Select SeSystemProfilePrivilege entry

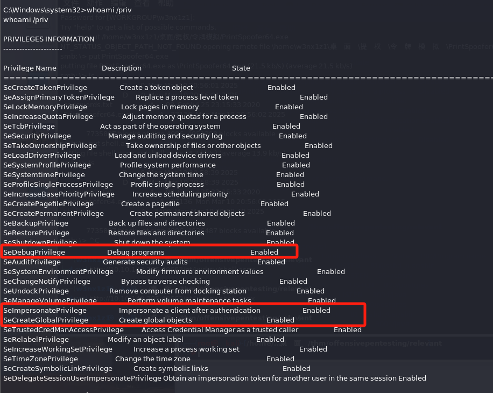coord(47,165)
